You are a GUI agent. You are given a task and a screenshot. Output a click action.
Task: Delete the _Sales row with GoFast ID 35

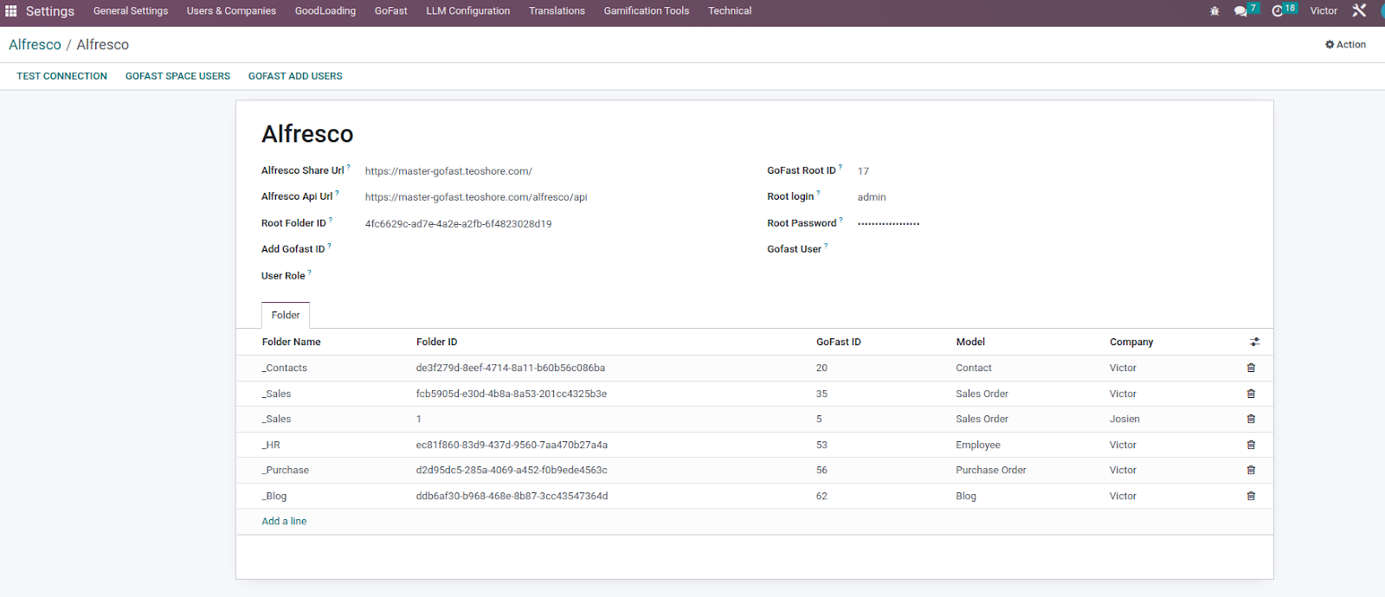pyautogui.click(x=1251, y=394)
